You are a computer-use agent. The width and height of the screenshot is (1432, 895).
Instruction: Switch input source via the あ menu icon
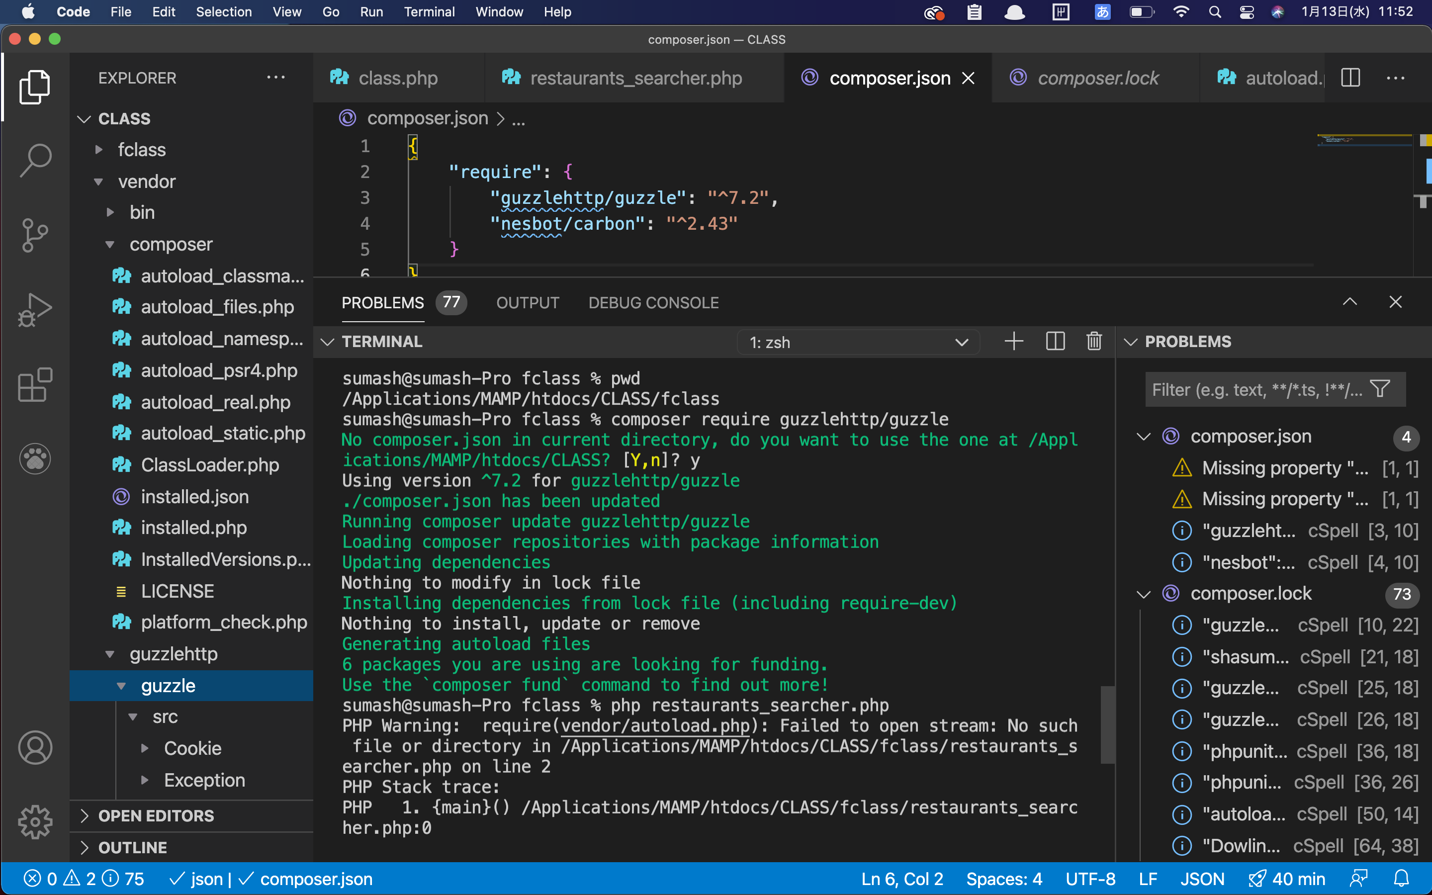(1102, 11)
